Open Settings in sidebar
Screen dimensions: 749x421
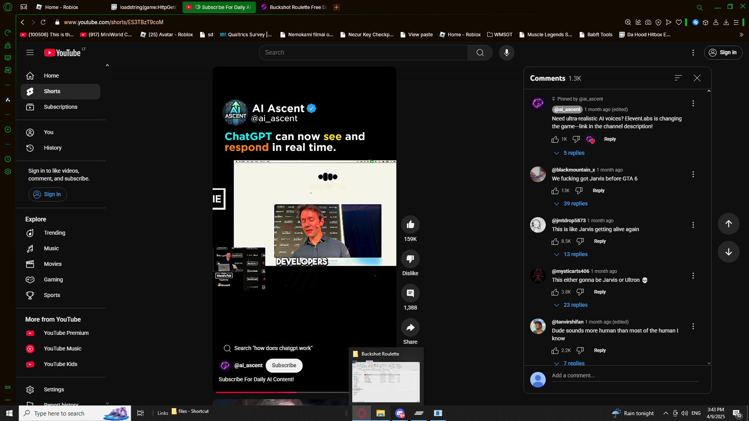60,389
